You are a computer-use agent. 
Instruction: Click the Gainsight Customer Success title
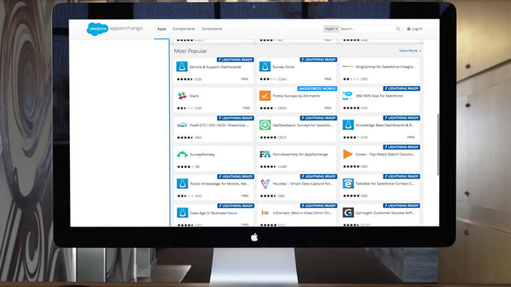[x=385, y=213]
